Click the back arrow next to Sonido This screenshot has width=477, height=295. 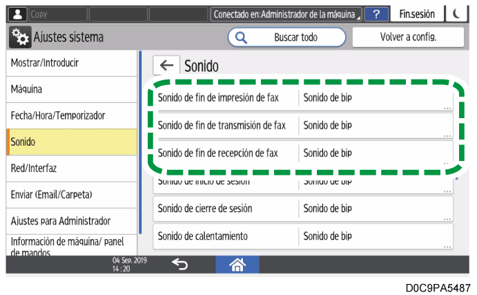point(166,66)
